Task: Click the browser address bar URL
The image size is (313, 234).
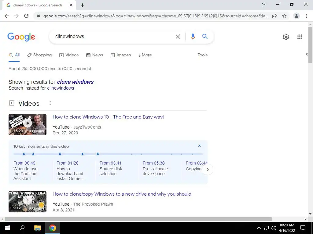Action: click(x=156, y=16)
